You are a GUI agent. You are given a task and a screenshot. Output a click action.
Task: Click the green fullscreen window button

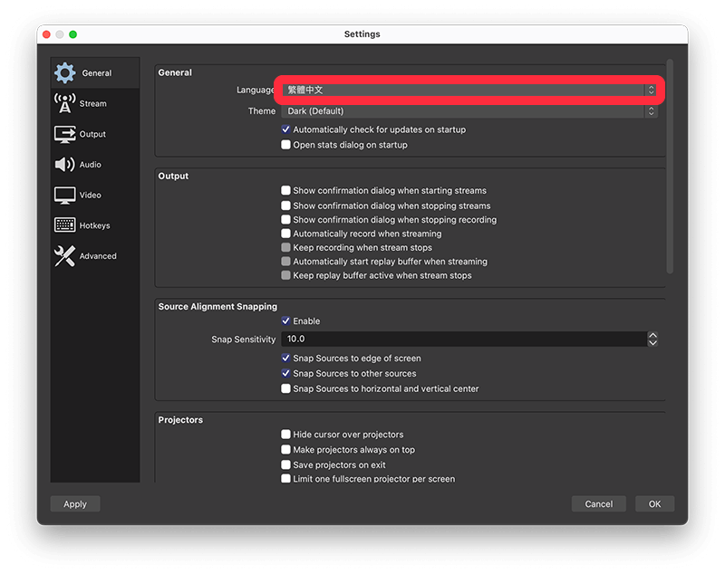click(72, 34)
